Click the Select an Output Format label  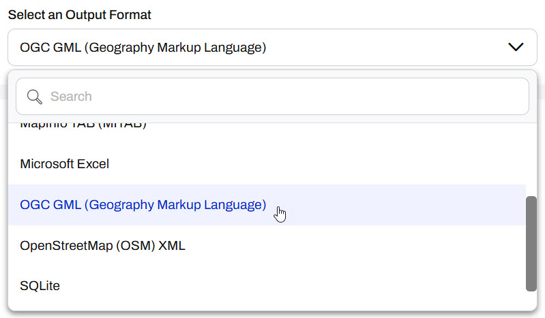pyautogui.click(x=80, y=14)
